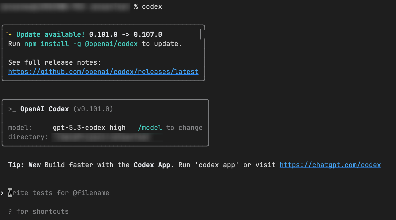Viewport: 396px width, 220px height.
Task: Click the version label v0.101.0
Action: 93,109
